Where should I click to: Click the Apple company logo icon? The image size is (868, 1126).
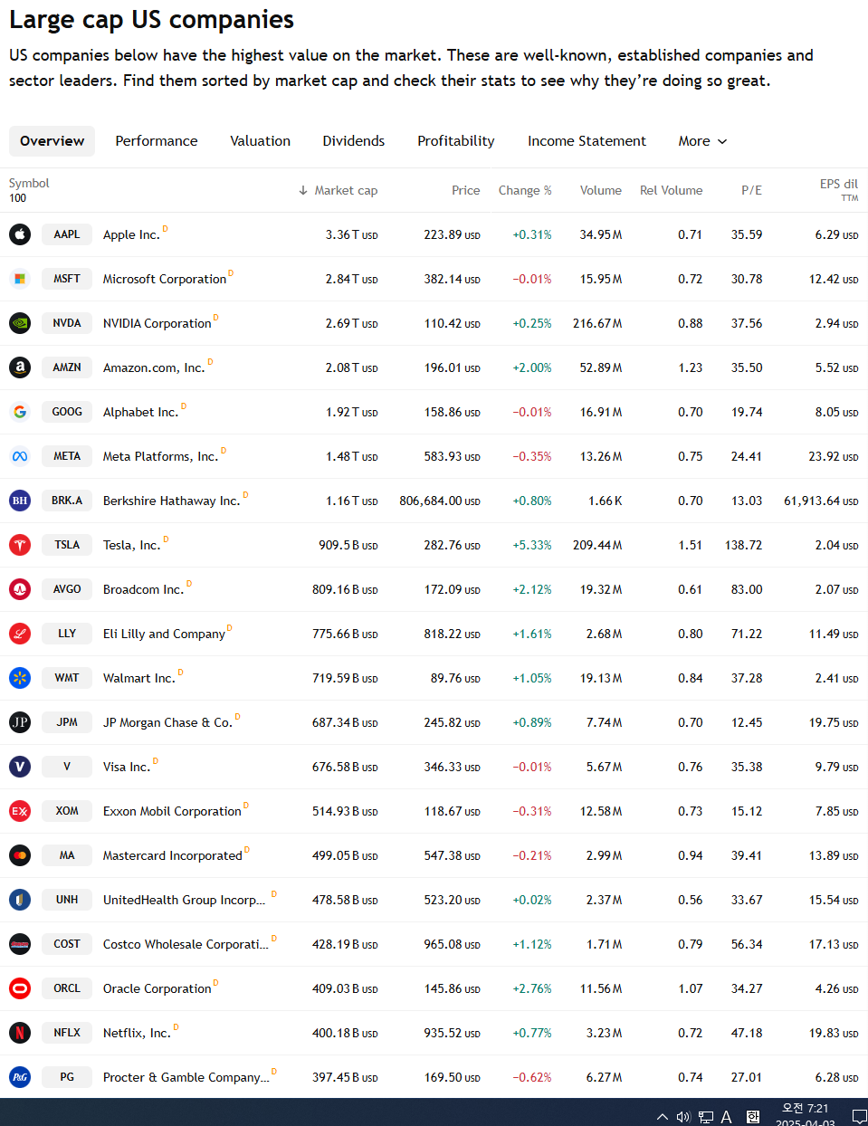20,234
